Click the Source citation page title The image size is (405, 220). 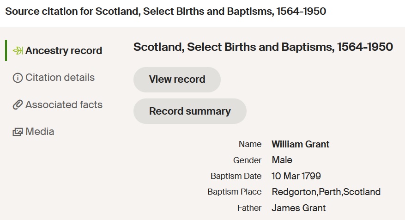165,12
